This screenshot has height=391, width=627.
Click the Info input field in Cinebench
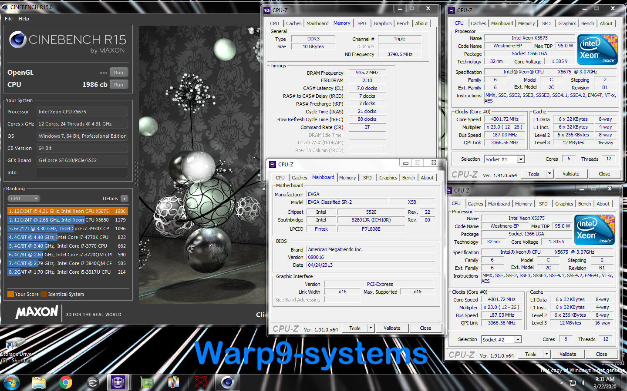(82, 172)
